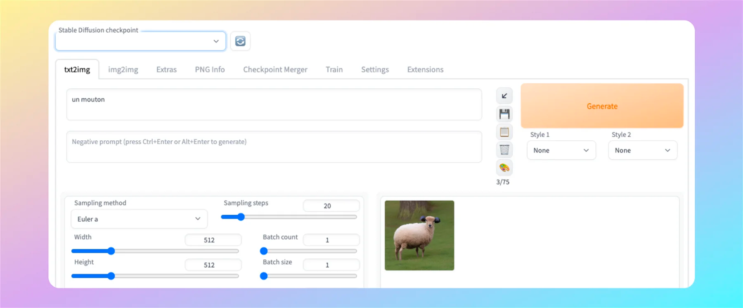Click the Width value field showing 512
The image size is (743, 308).
pos(213,240)
